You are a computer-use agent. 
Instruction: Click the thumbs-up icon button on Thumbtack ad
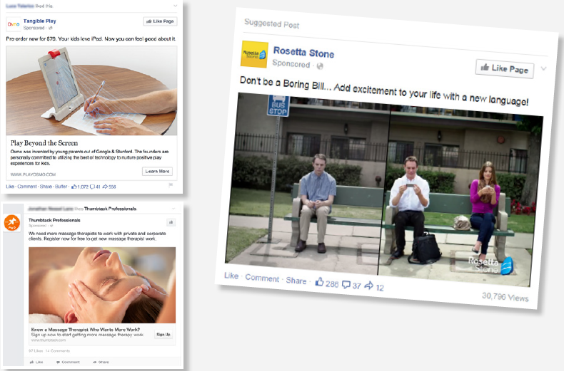[x=171, y=222]
